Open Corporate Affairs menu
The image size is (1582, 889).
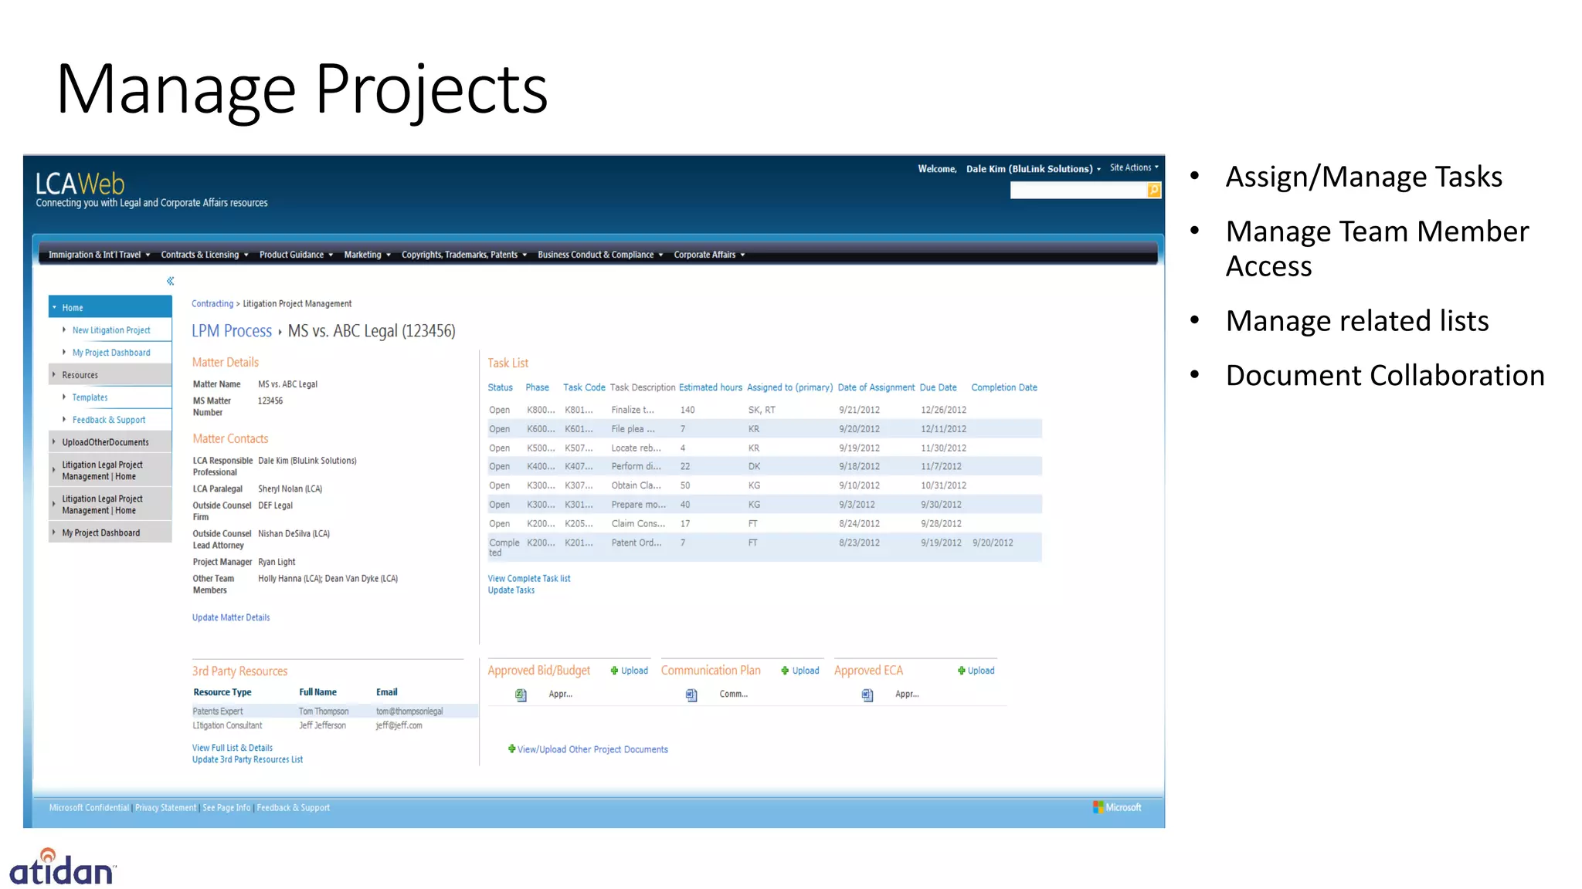pyautogui.click(x=709, y=255)
